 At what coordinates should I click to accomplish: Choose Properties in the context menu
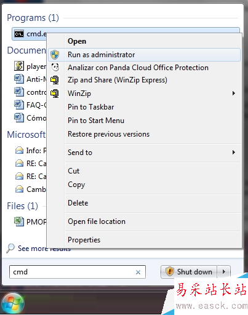pos(84,240)
